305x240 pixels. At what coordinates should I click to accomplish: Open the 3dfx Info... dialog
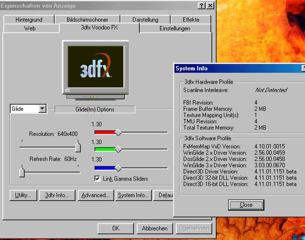(x=57, y=195)
